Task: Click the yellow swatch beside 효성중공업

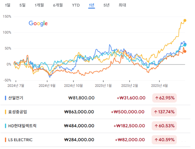Action: pyautogui.click(x=5, y=112)
